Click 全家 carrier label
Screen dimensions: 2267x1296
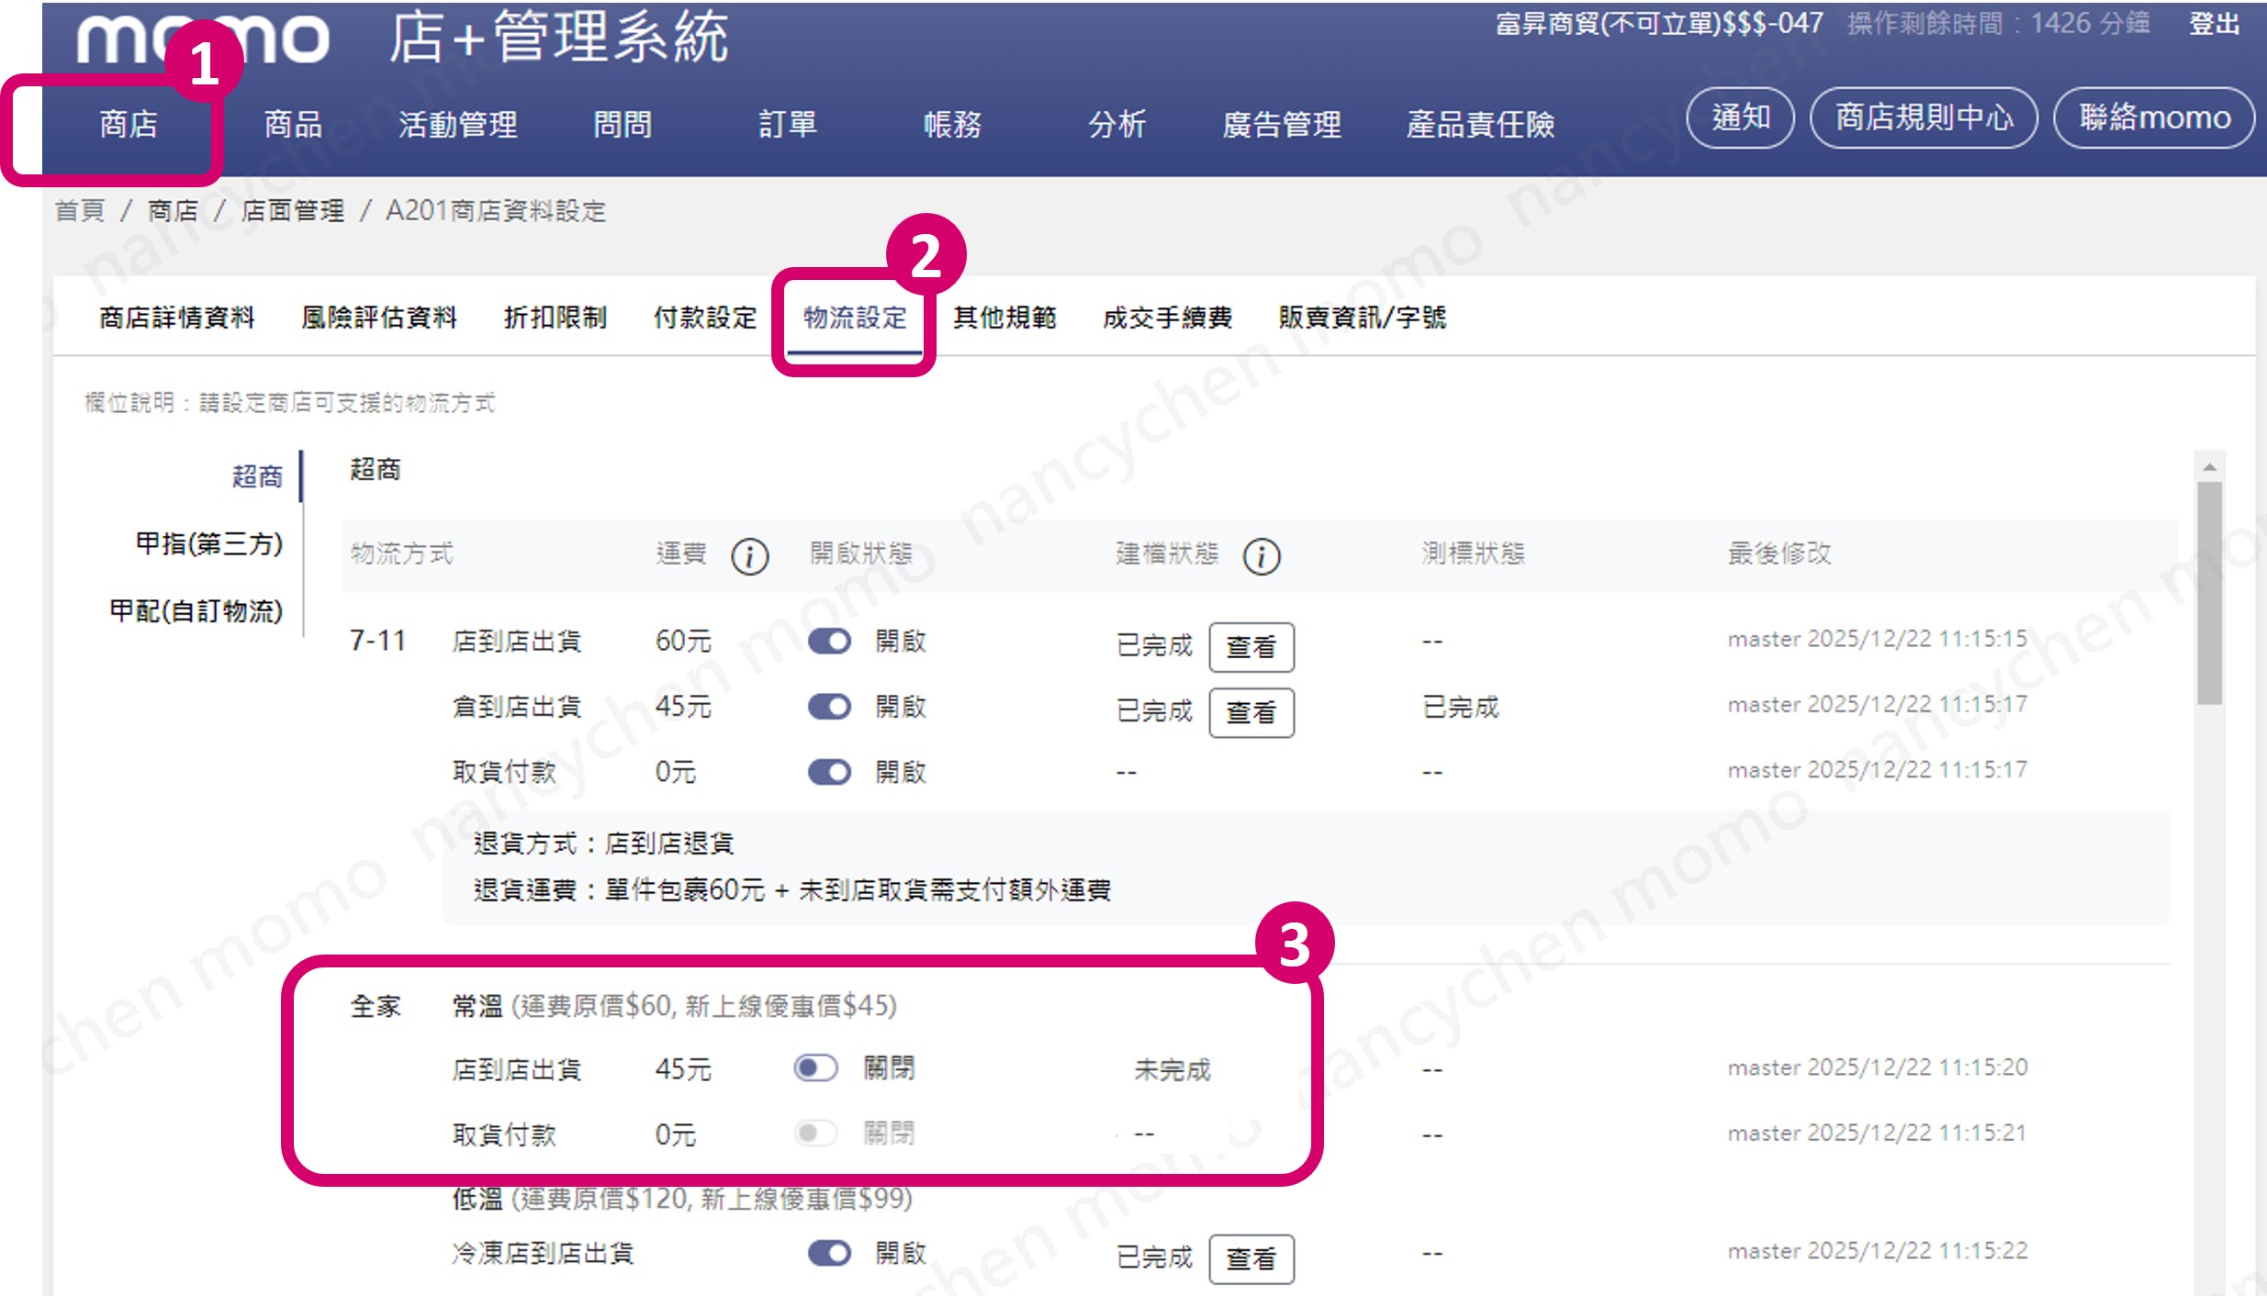point(376,1006)
